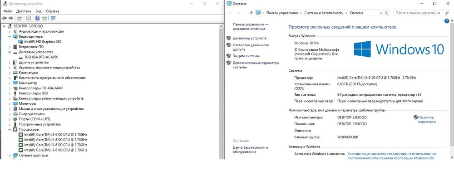454x186 pixels.
Task: Open Properties via Device Manager toolbar icon
Action: click(x=28, y=18)
